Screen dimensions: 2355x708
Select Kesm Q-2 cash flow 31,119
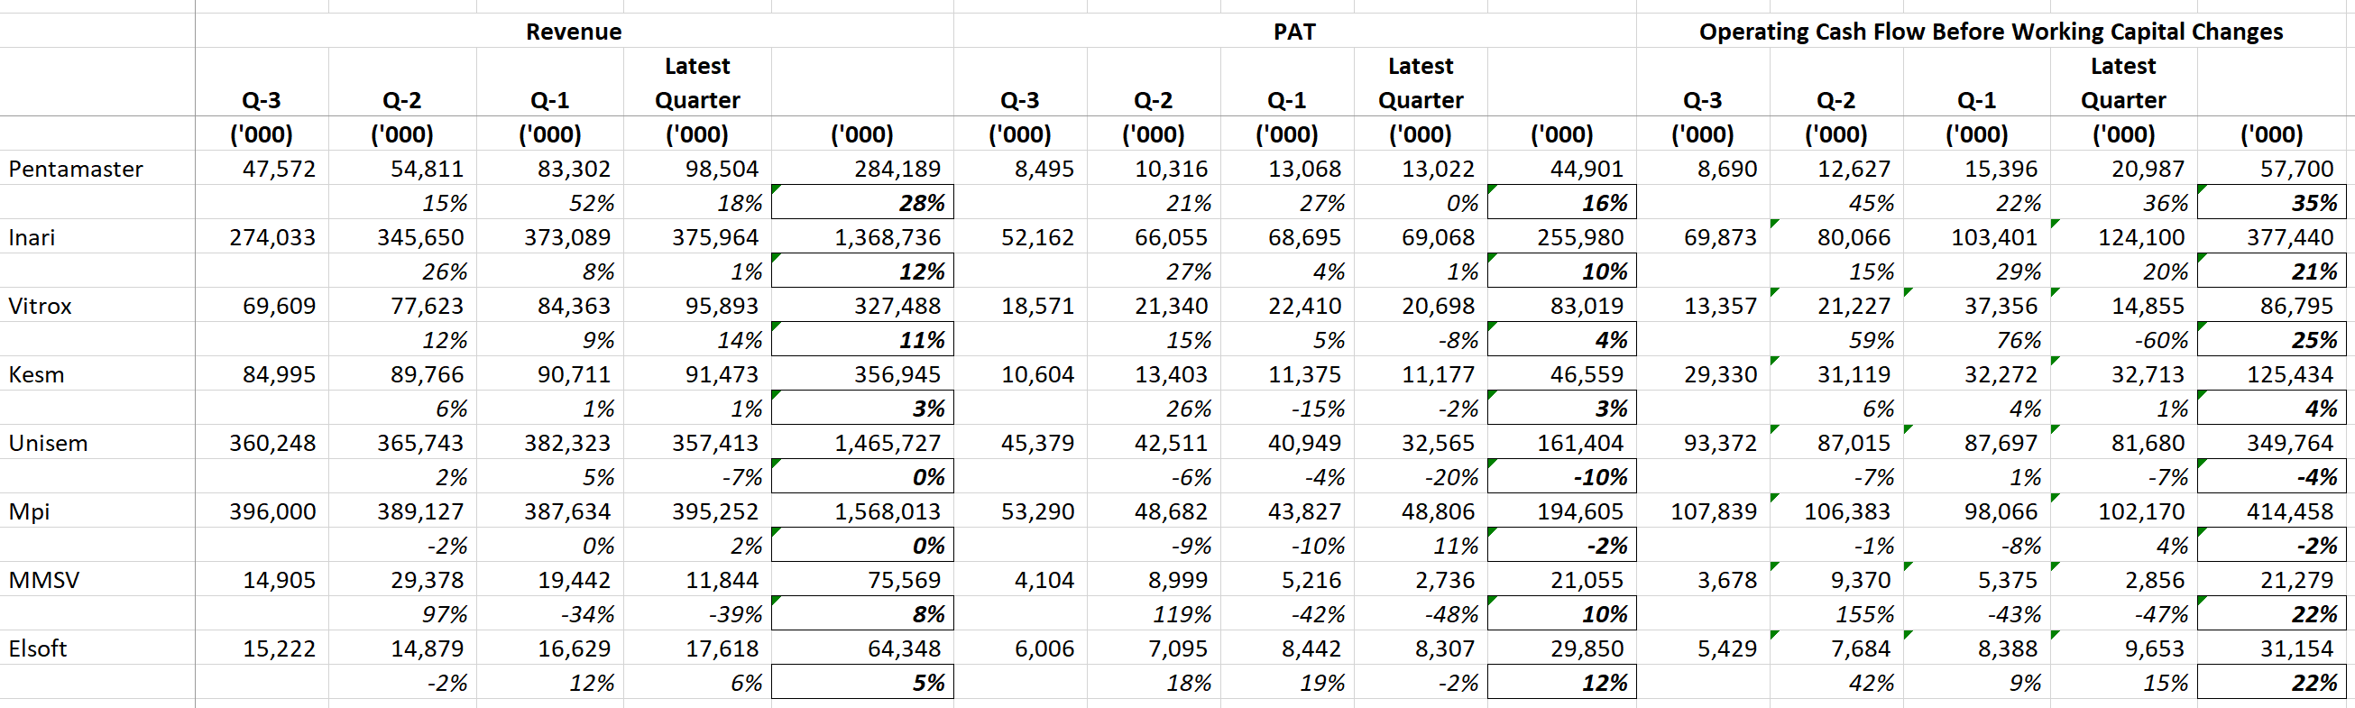point(1854,375)
